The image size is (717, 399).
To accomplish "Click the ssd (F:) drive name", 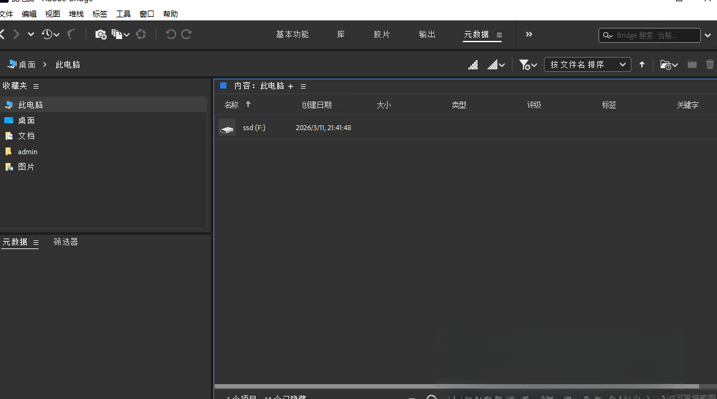I will click(x=254, y=128).
